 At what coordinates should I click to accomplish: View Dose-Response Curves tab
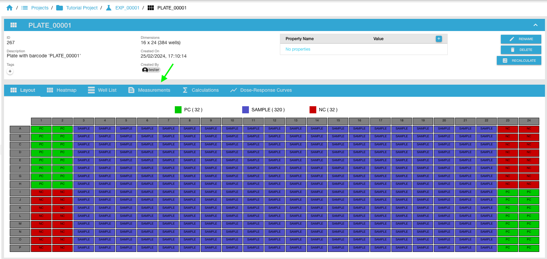click(261, 90)
